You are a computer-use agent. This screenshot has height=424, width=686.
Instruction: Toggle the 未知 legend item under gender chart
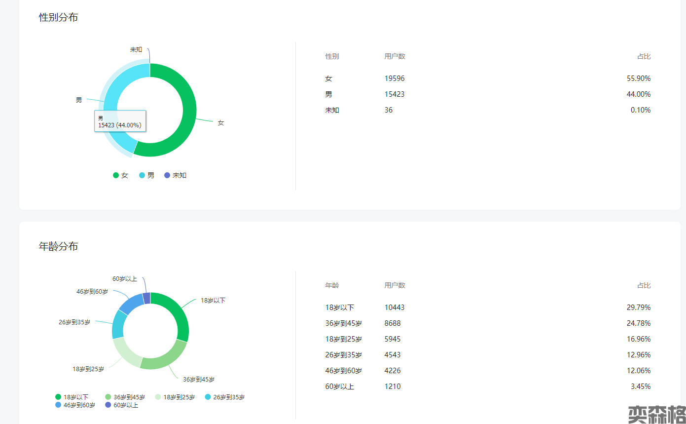[x=175, y=175]
